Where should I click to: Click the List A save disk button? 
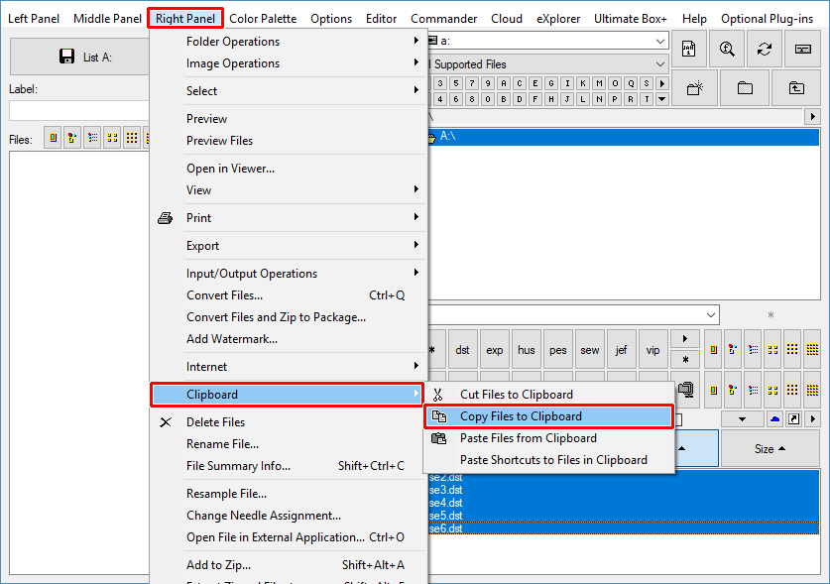click(79, 57)
